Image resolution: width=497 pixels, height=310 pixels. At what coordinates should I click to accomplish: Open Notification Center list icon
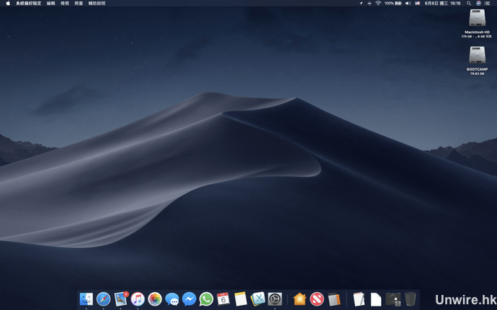click(x=488, y=3)
